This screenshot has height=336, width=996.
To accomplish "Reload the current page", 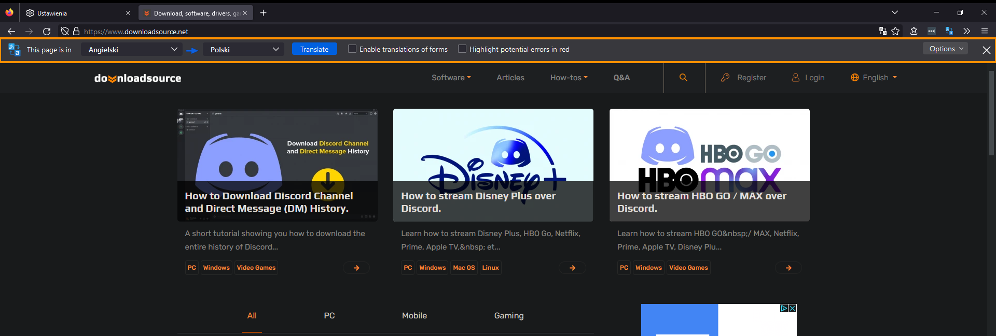I will click(x=47, y=31).
